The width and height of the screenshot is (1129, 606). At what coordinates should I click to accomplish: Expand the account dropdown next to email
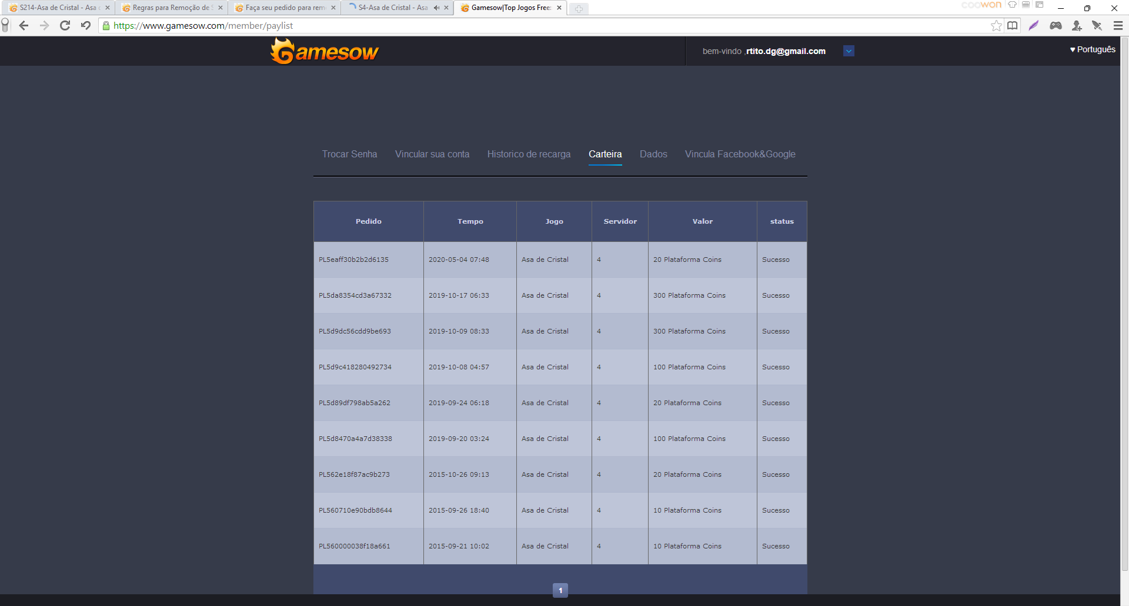(849, 51)
